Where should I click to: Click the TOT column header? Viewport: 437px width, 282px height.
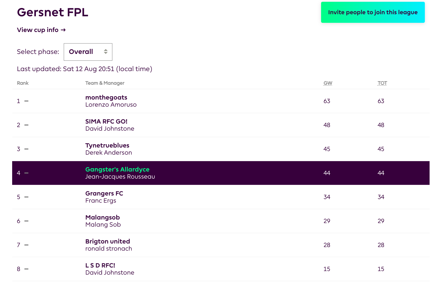tap(382, 83)
